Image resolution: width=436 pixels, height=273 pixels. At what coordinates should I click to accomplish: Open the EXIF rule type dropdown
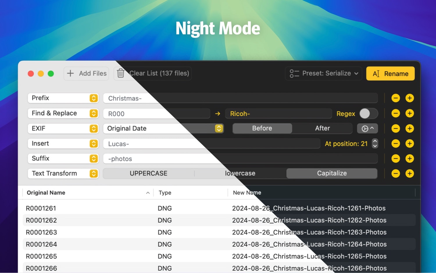click(x=63, y=128)
